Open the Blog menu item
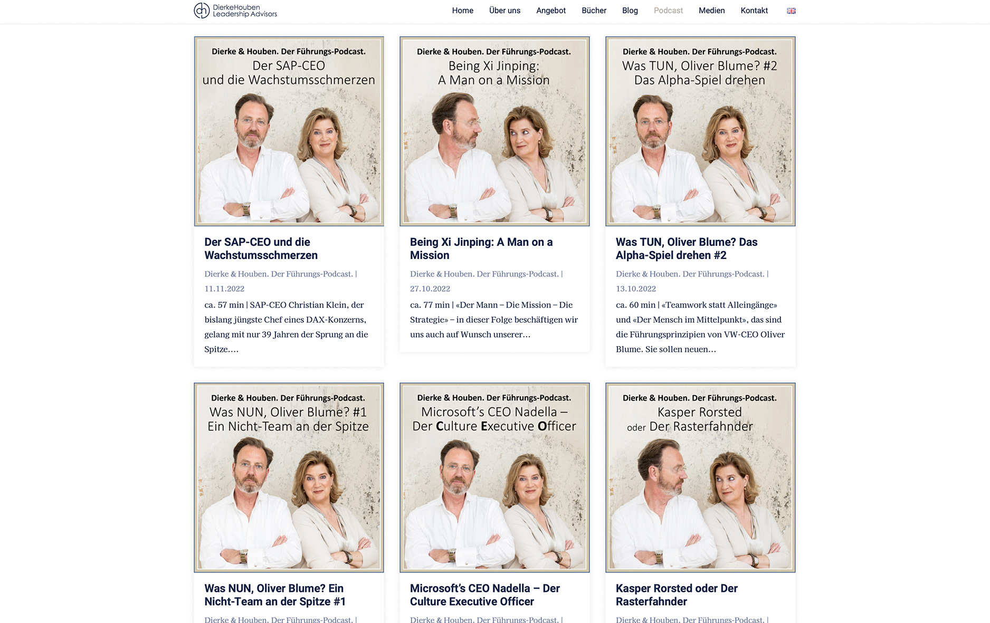 point(630,11)
